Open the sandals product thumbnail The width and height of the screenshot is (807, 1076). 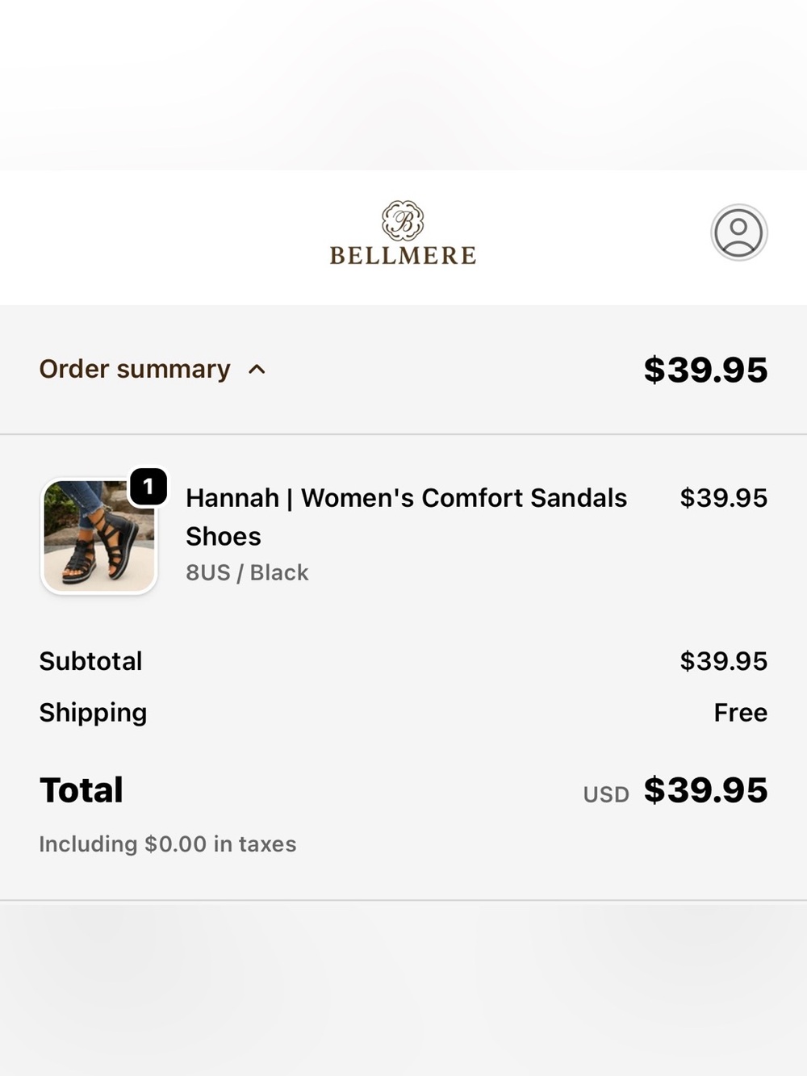(x=98, y=536)
